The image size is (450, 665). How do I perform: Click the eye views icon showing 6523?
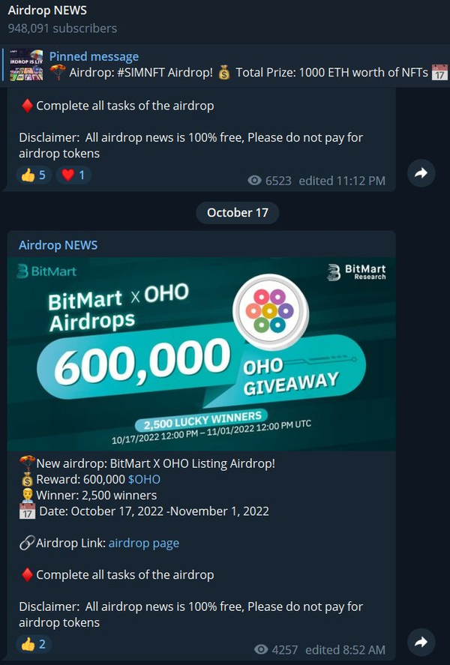tap(254, 181)
